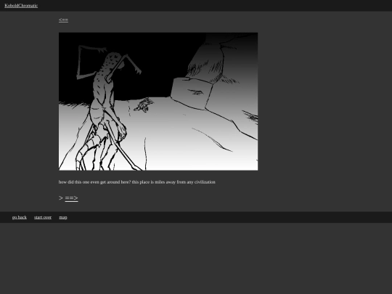Viewport: 392px width, 294px height.
Task: Click the <== previous page arrow link
Action: click(63, 20)
